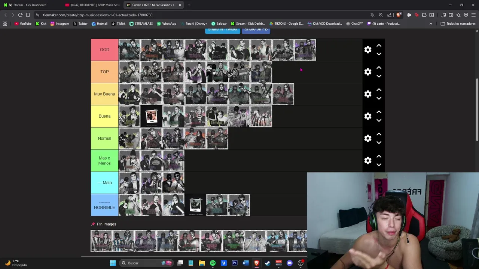Image resolution: width=479 pixels, height=269 pixels.
Task: Switch to RESIDENTE BZRP Music Sessions tab
Action: click(x=92, y=5)
